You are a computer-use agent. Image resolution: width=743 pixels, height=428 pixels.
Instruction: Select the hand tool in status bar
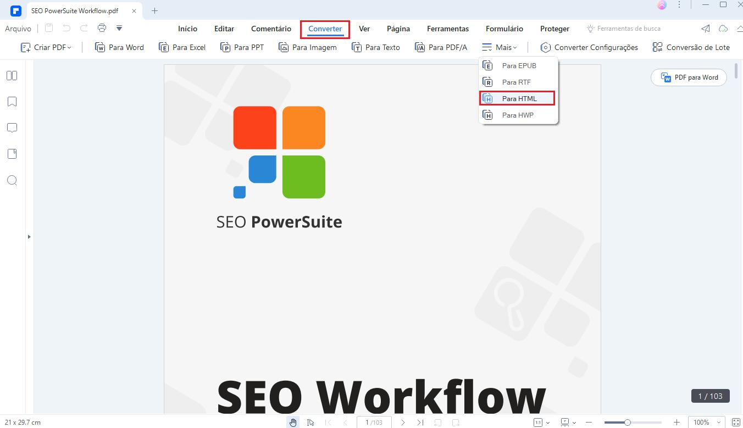tap(293, 423)
